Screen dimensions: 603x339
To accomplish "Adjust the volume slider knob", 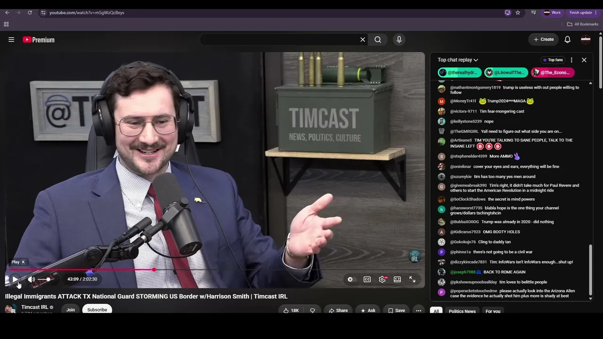I will point(48,279).
